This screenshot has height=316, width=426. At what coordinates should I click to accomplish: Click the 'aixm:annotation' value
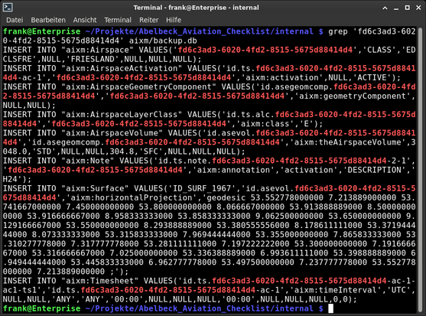point(233,170)
